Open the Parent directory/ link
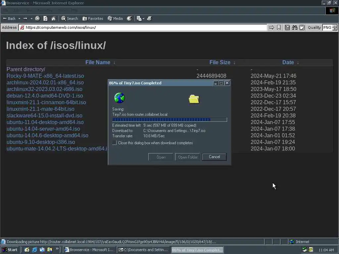Viewport: 339px width, 254px height. (26, 69)
